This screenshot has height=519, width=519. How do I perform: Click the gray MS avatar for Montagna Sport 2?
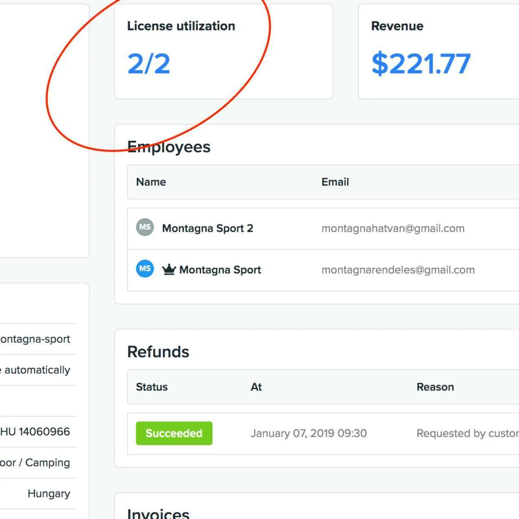tap(145, 227)
